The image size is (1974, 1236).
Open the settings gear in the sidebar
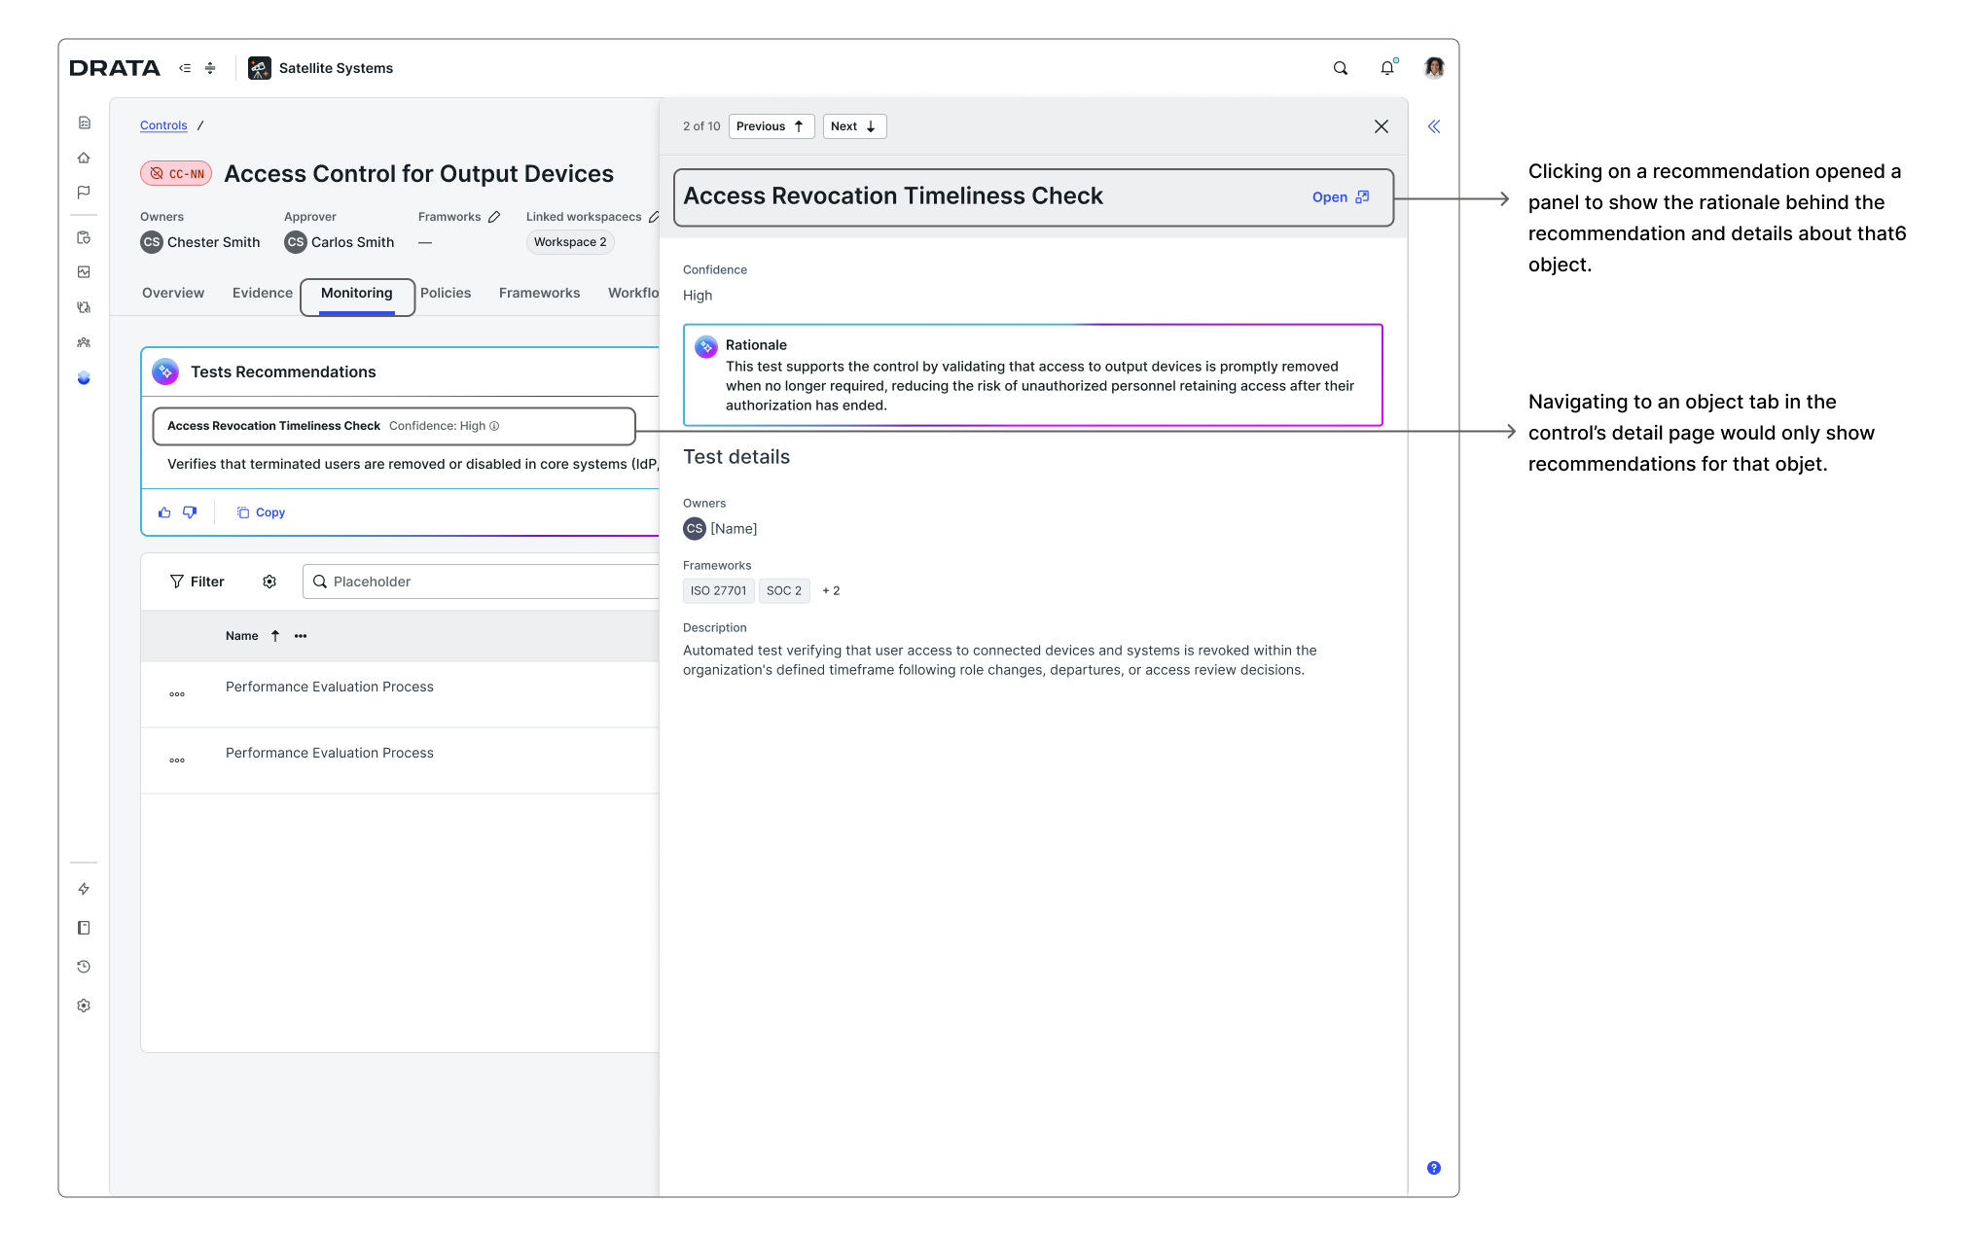[85, 1006]
